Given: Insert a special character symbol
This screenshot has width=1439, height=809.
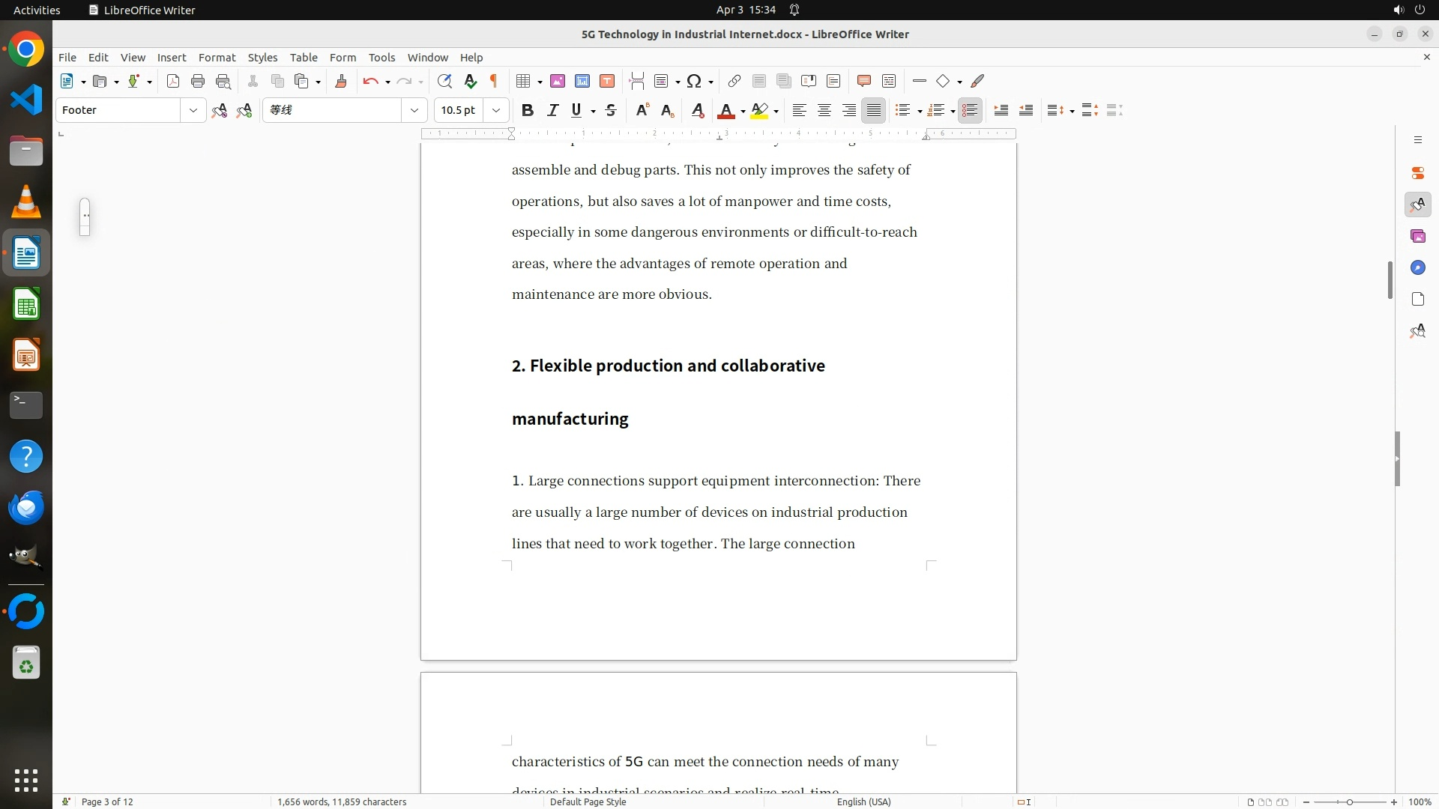Looking at the screenshot, I should tap(694, 81).
